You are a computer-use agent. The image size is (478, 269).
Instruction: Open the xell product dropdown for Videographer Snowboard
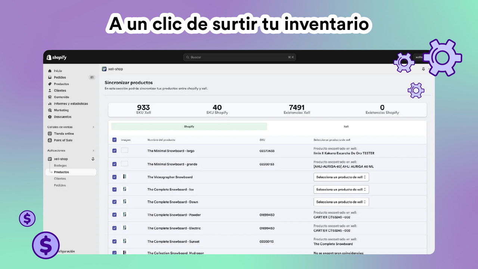pos(341,177)
